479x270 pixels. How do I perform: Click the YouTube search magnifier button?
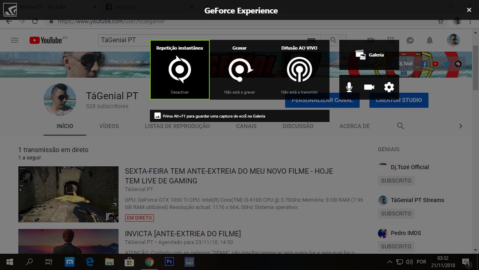333,40
